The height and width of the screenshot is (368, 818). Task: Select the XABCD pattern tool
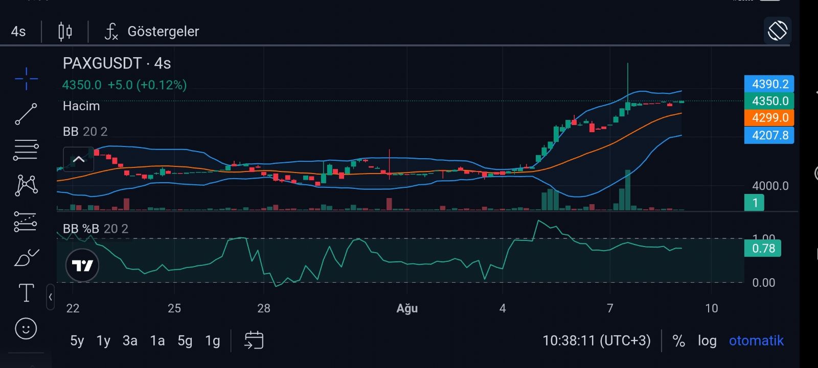(x=27, y=185)
